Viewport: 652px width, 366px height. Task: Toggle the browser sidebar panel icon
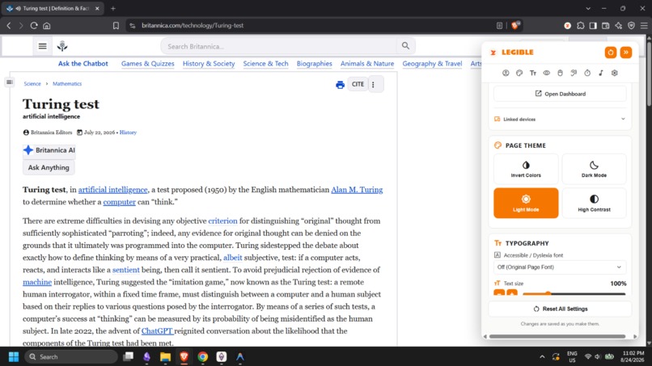point(593,25)
